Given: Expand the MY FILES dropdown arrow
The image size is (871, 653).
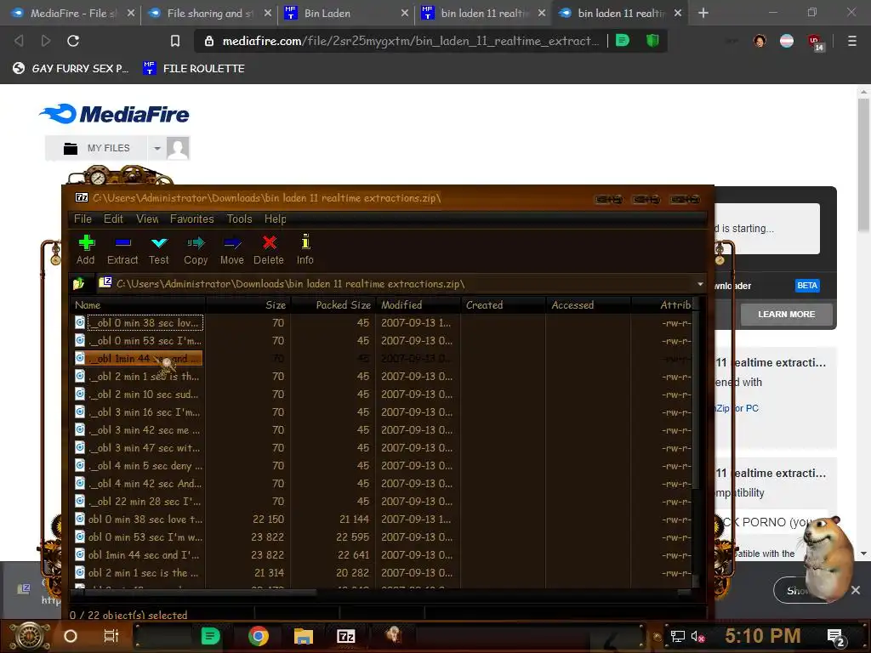Looking at the screenshot, I should tap(157, 148).
